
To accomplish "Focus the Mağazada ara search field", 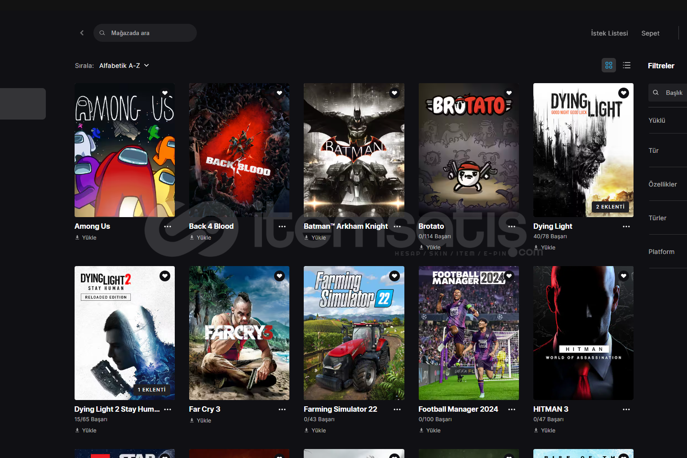I will tap(145, 33).
